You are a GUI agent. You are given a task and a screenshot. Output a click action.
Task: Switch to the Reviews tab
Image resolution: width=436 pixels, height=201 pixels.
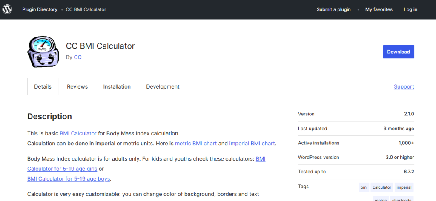coord(77,86)
